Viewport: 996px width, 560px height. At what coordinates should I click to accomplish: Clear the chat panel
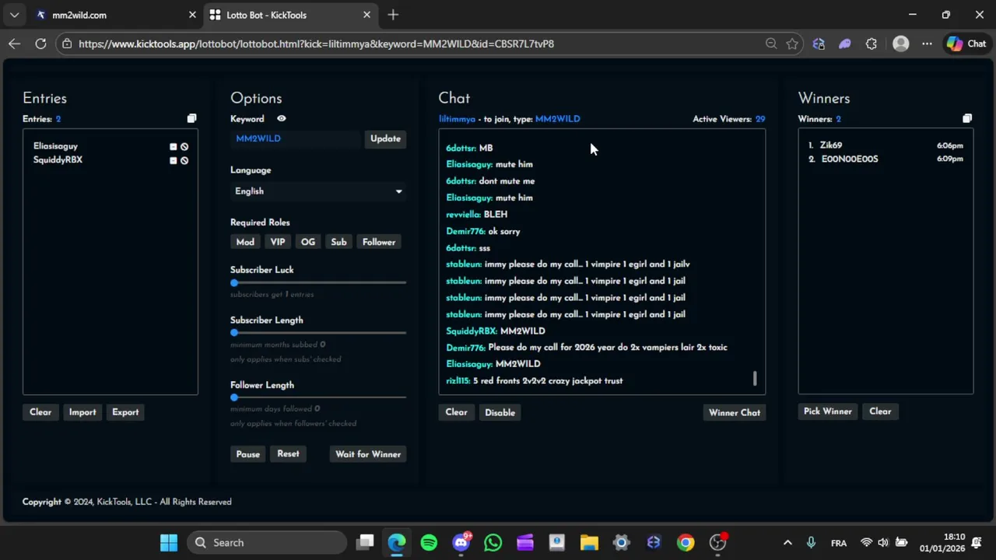coord(456,412)
